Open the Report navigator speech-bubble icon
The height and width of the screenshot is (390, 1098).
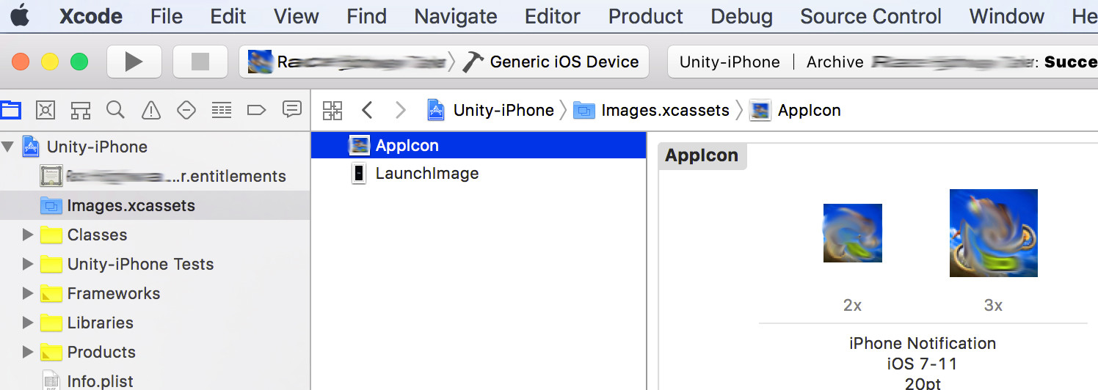[292, 110]
